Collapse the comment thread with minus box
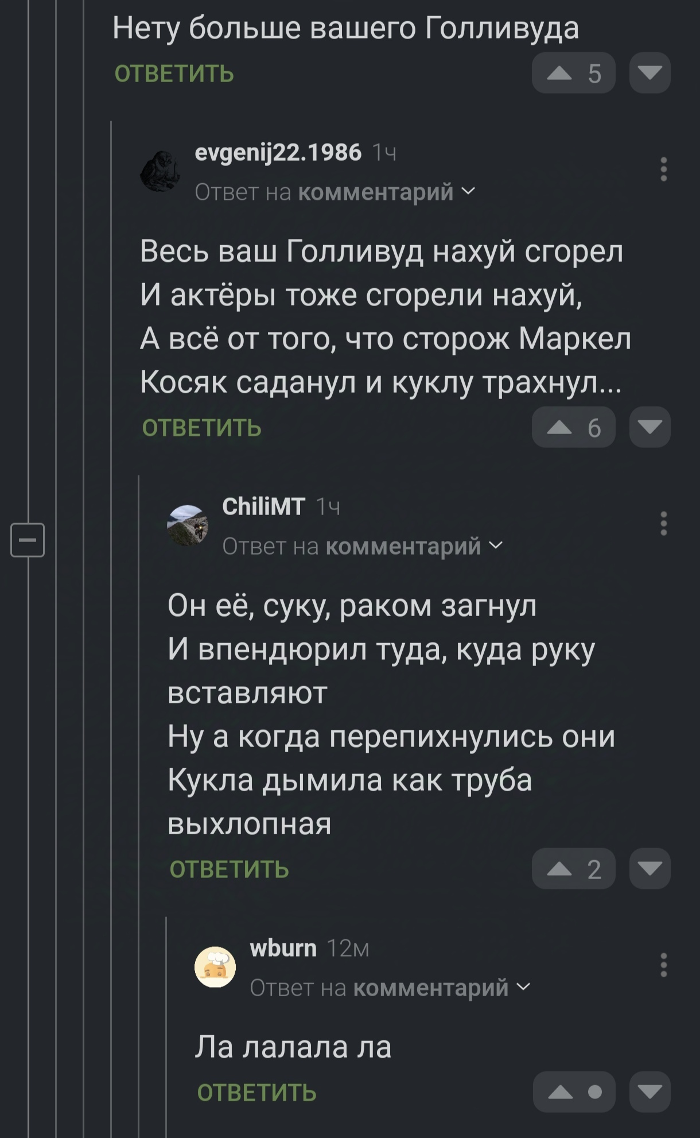Viewport: 700px width, 1138px height. pyautogui.click(x=28, y=540)
